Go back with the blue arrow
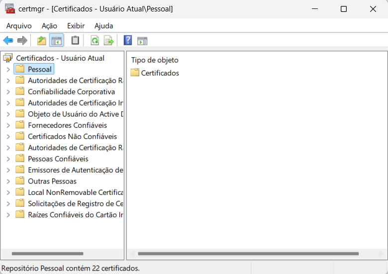The height and width of the screenshot is (274, 388). click(8, 40)
